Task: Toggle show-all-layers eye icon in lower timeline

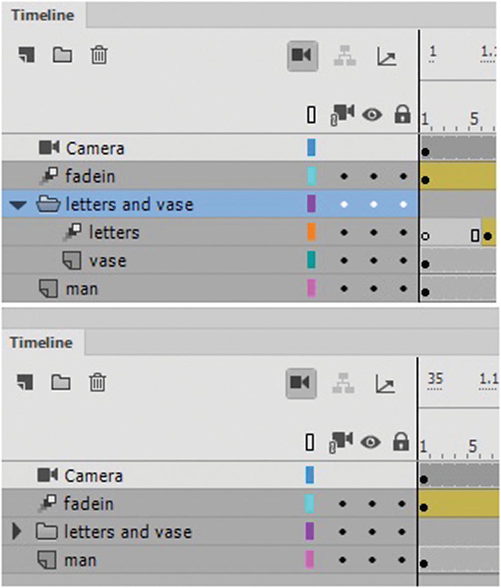Action: click(371, 442)
